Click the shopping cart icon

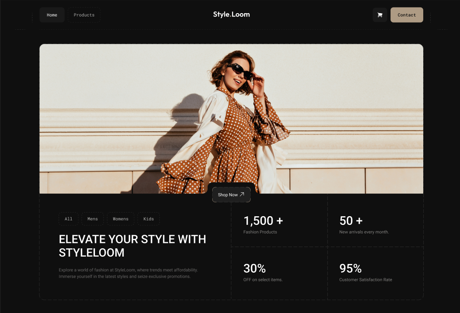[379, 15]
